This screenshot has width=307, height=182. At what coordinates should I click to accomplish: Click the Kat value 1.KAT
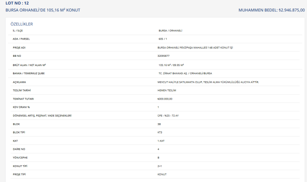[161, 141]
